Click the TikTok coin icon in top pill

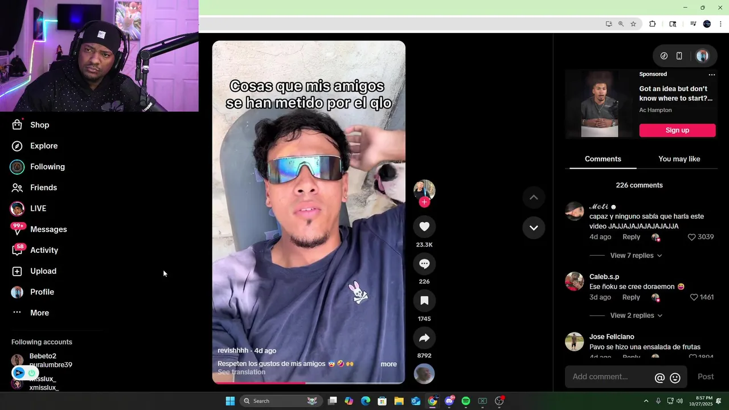click(x=664, y=56)
